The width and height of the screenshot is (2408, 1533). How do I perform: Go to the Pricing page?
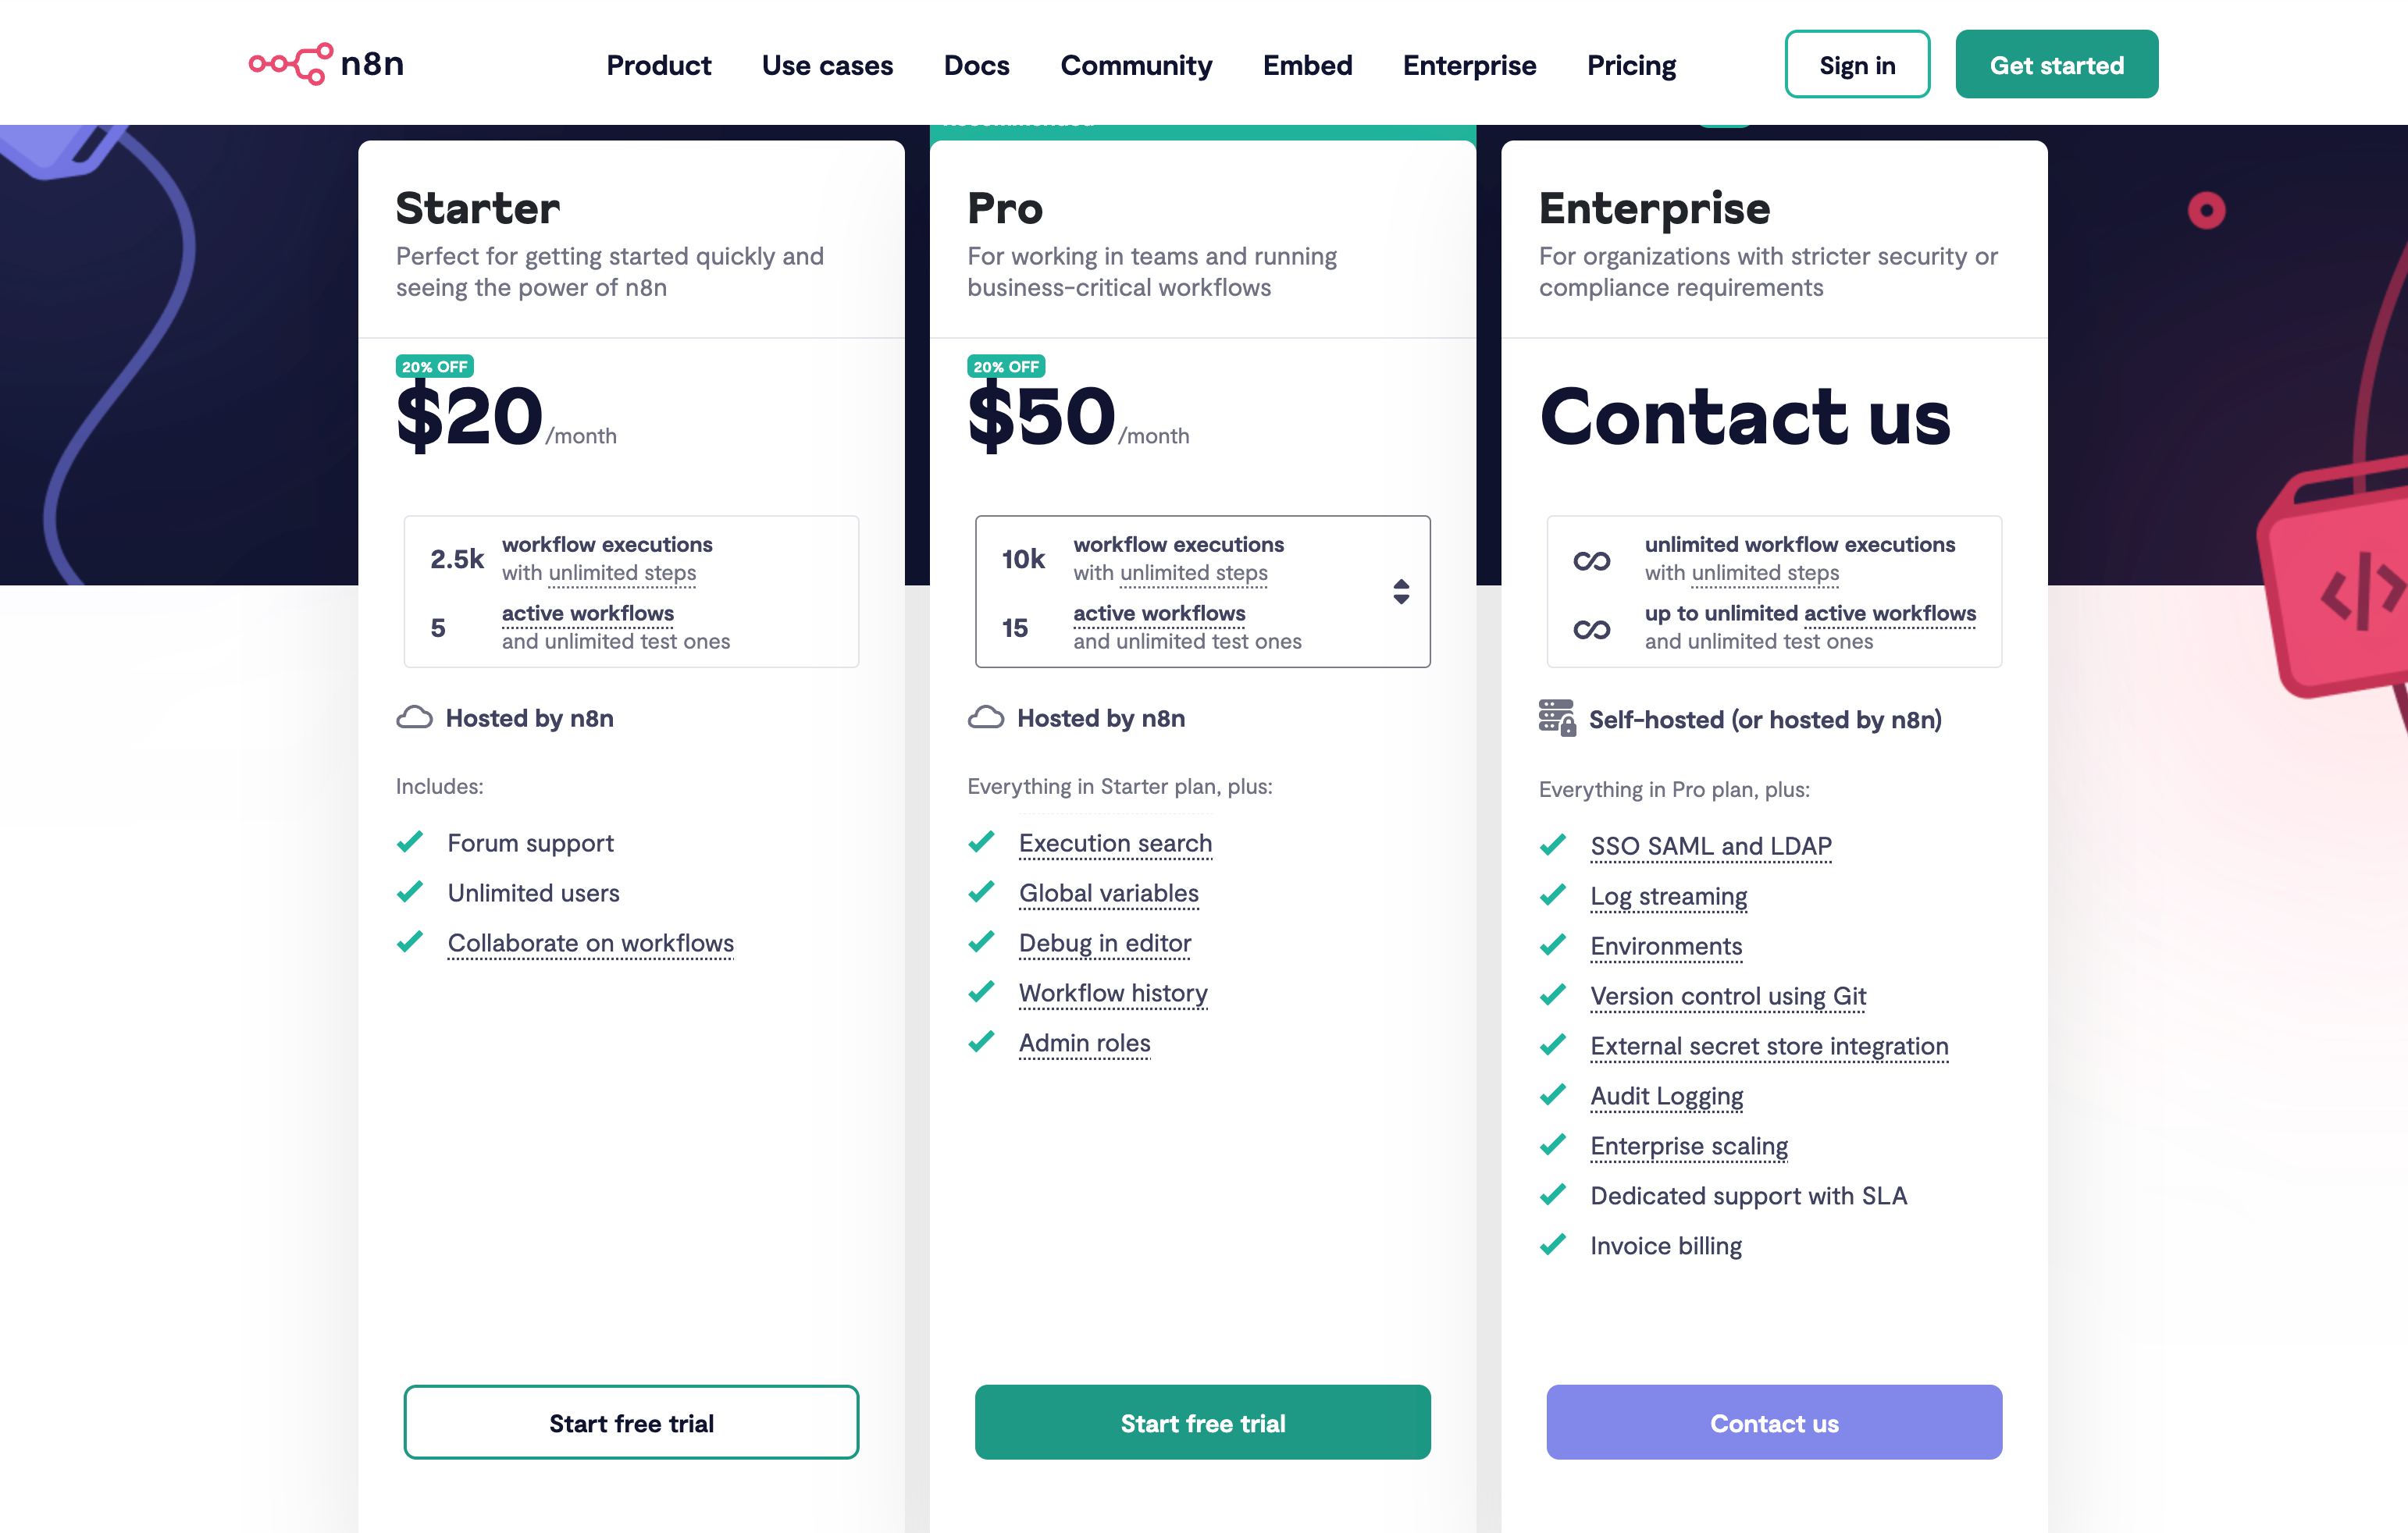pos(1631,65)
